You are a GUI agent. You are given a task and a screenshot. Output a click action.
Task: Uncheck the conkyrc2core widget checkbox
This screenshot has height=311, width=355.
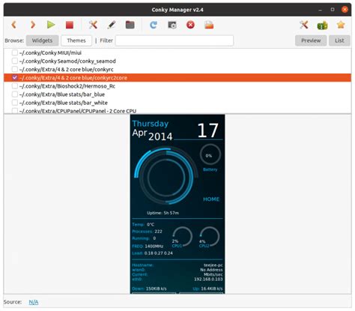tap(15, 77)
